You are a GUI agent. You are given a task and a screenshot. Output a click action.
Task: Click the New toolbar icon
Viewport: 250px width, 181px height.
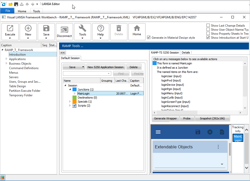28,31
